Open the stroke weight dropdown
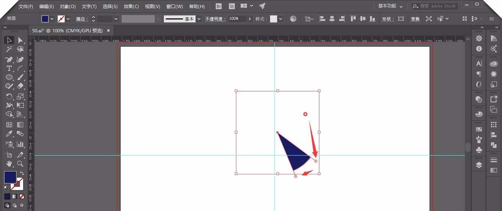The width and height of the screenshot is (502, 211). [x=116, y=19]
